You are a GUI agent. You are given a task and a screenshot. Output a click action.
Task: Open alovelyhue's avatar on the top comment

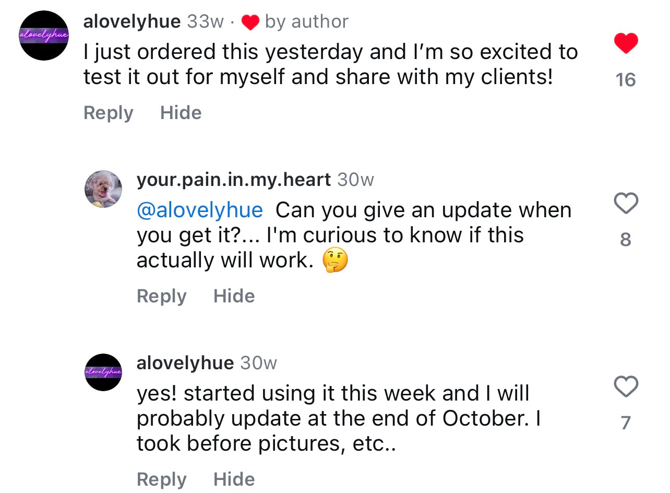click(x=44, y=36)
